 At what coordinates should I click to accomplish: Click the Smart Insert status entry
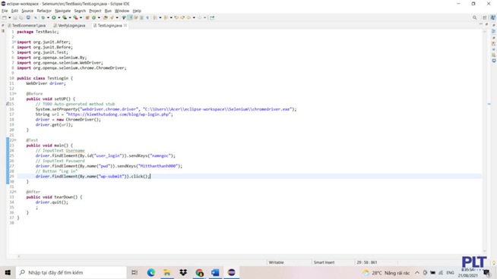[x=324, y=262]
